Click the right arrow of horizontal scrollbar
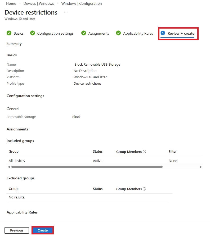The height and width of the screenshot is (236, 210). coord(201,167)
